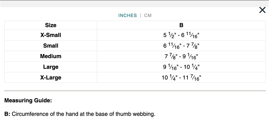
Task: Click the Small measurement 6 11/16" - 7 ⅞"
Action: point(181,46)
